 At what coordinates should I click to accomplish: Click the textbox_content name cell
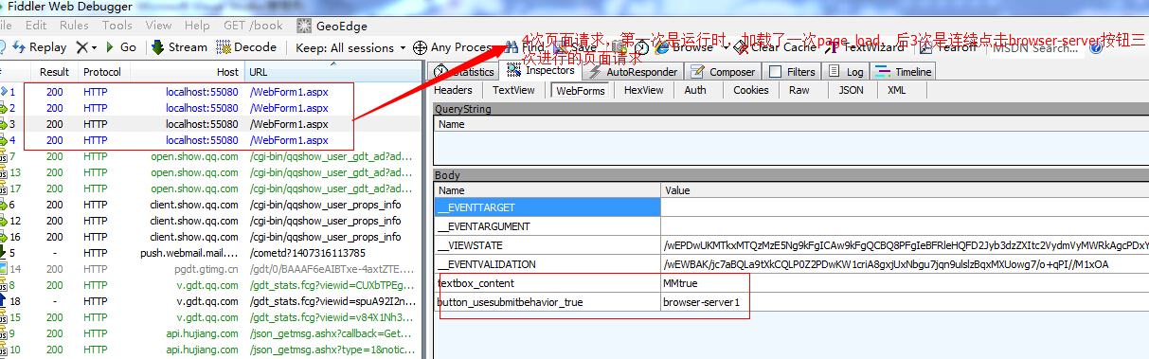tap(547, 283)
